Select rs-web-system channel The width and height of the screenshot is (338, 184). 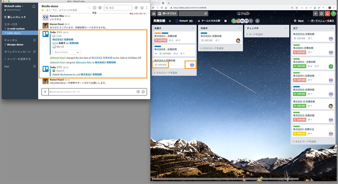pyautogui.click(x=16, y=29)
